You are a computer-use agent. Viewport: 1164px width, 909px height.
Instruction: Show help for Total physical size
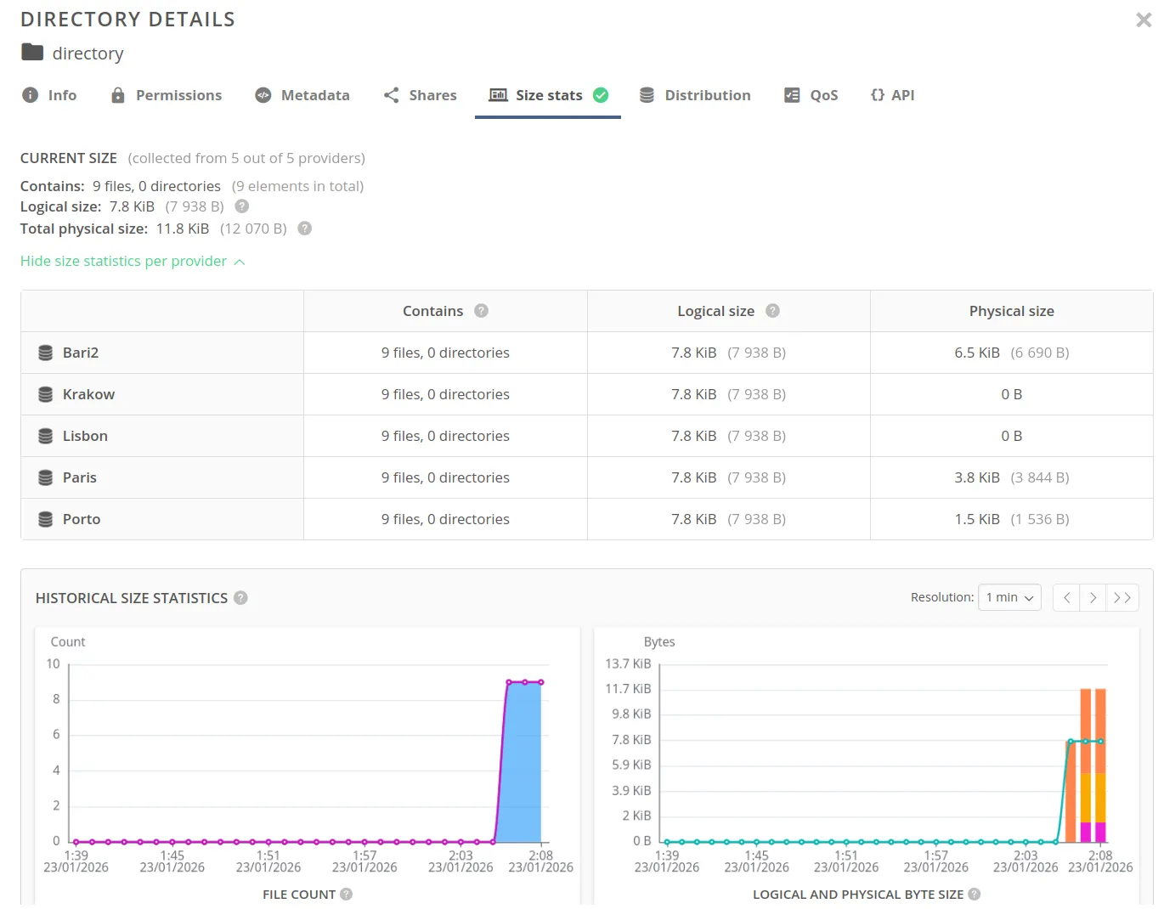[x=305, y=229]
